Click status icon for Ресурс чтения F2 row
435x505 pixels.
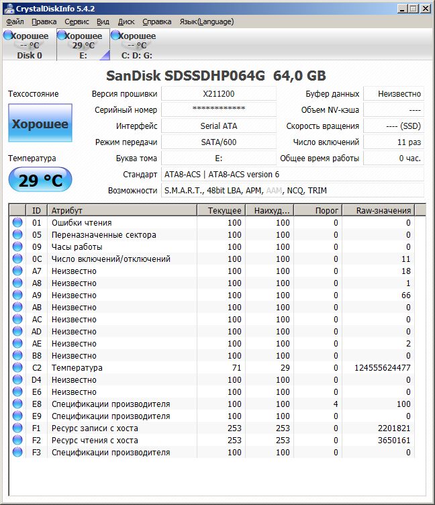pos(17,440)
